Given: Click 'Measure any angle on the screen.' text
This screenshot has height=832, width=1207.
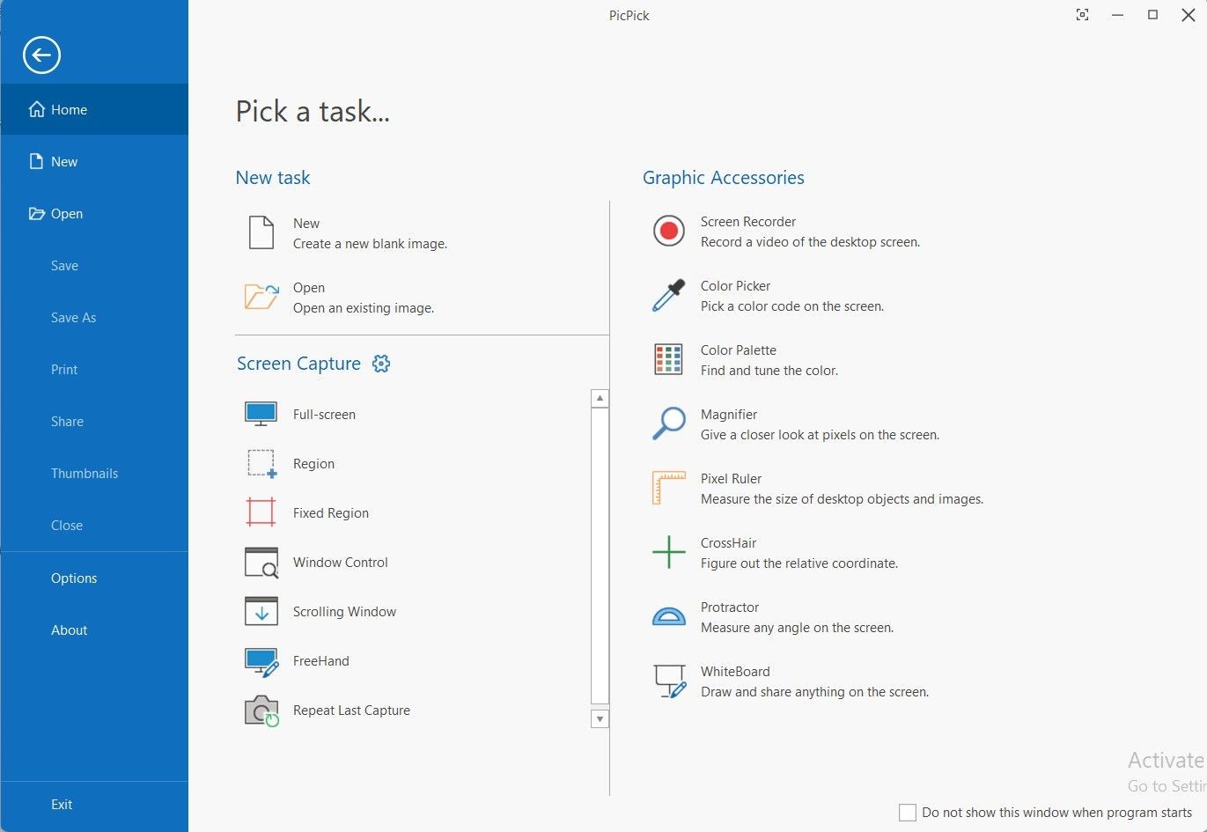Looking at the screenshot, I should coord(797,628).
